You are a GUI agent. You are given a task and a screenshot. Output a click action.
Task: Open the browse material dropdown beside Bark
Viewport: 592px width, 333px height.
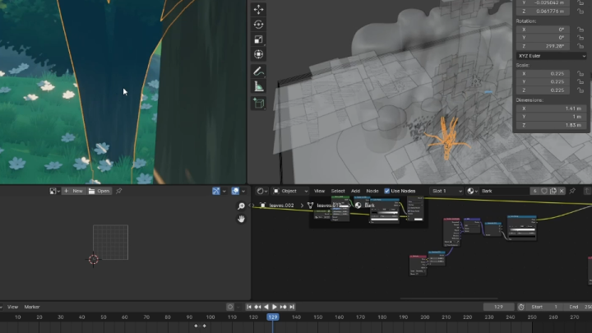(472, 191)
